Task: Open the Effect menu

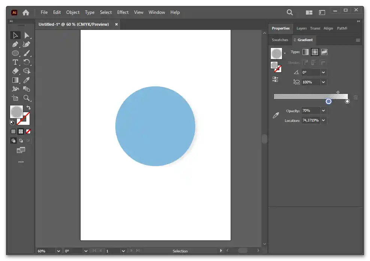Action: click(x=123, y=12)
